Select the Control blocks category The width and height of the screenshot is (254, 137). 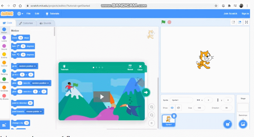4,64
